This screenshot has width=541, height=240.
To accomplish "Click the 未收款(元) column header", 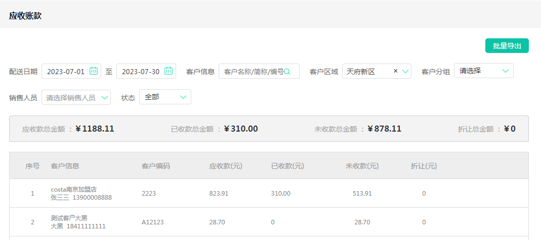I will click(362, 166).
